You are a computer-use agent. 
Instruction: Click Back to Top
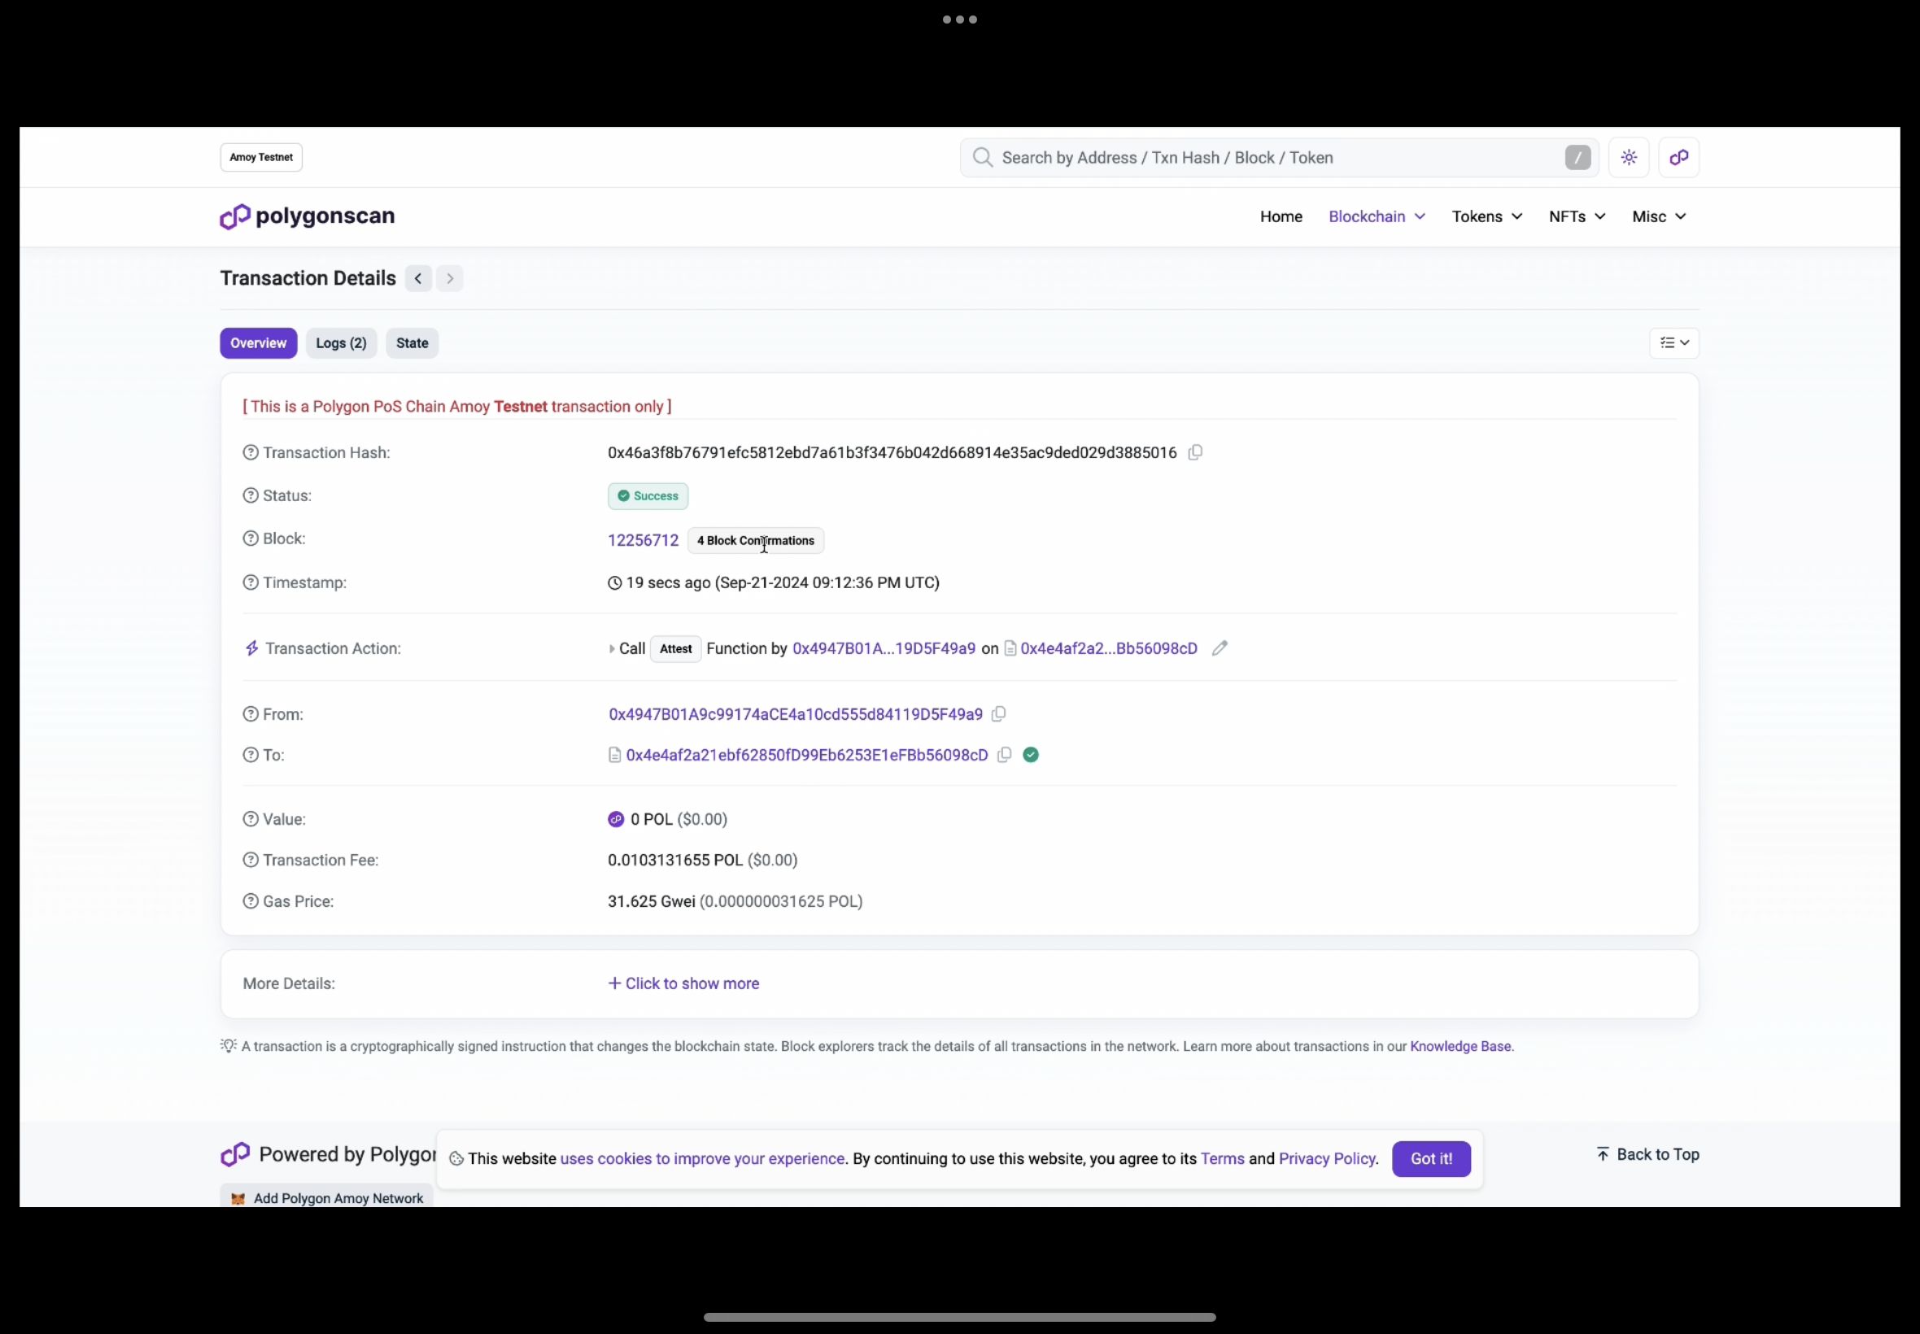tap(1647, 1154)
